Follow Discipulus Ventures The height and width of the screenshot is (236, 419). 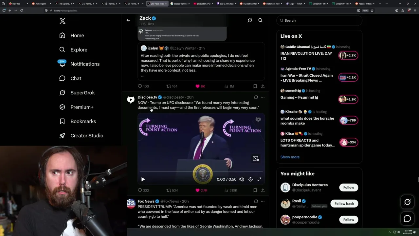(x=349, y=187)
